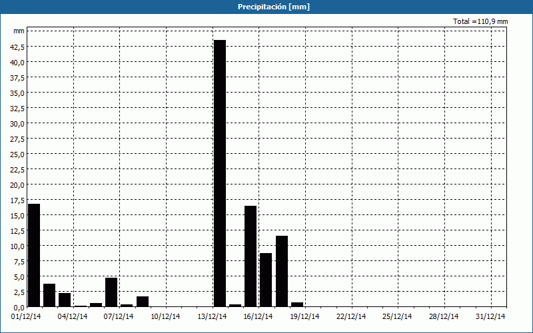This screenshot has width=533, height=333.
Task: Click the 10,0 y-axis value
Action: point(17,246)
